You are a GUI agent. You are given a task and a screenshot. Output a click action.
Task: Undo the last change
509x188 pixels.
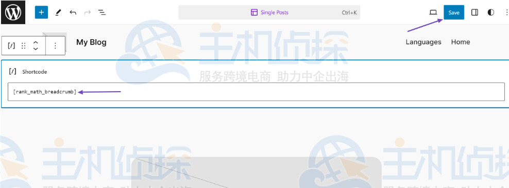73,13
